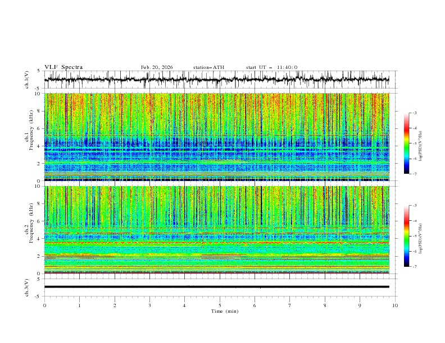Select the "Feb. 20, 2026" date text
The image size is (445, 343).
click(x=157, y=67)
